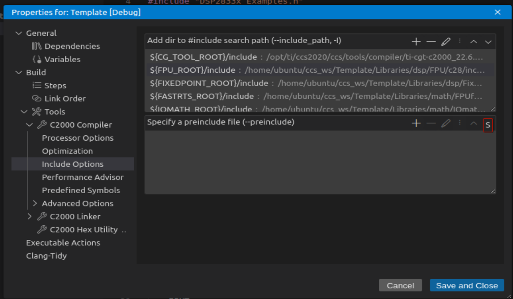Select ${CG_TOOL_ROOT}/include path row
The width and height of the screenshot is (513, 299).
tap(320, 57)
